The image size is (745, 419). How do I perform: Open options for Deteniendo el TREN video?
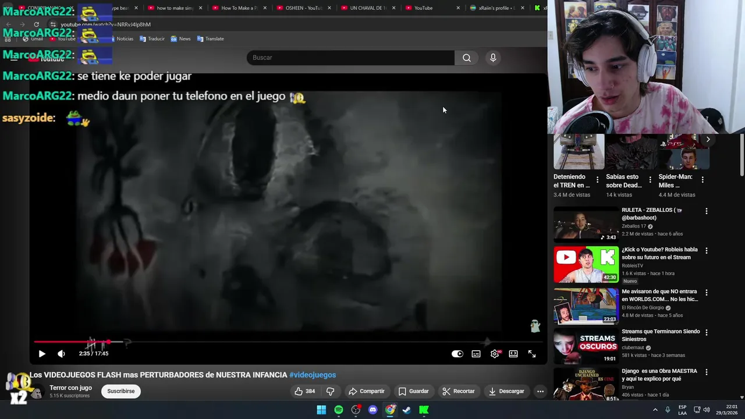(x=597, y=180)
